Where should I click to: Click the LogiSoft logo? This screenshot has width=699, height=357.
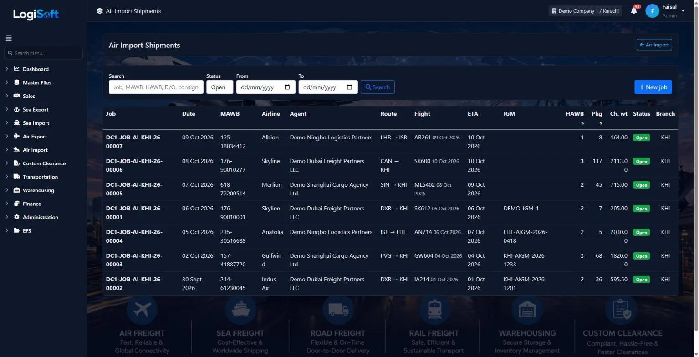[36, 15]
